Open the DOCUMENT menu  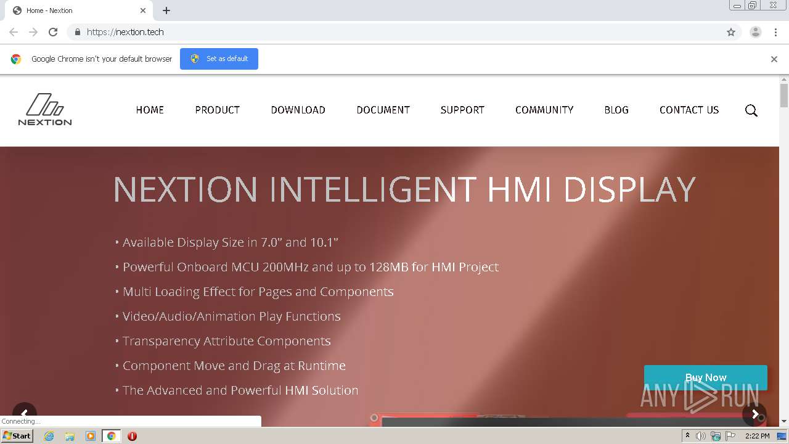tap(383, 110)
